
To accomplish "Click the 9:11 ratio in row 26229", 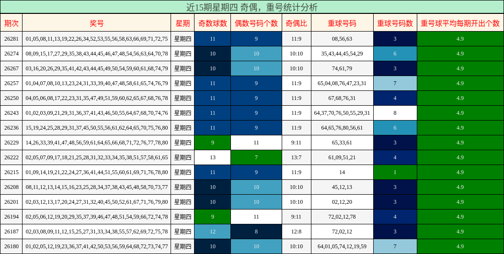I will [297, 143].
